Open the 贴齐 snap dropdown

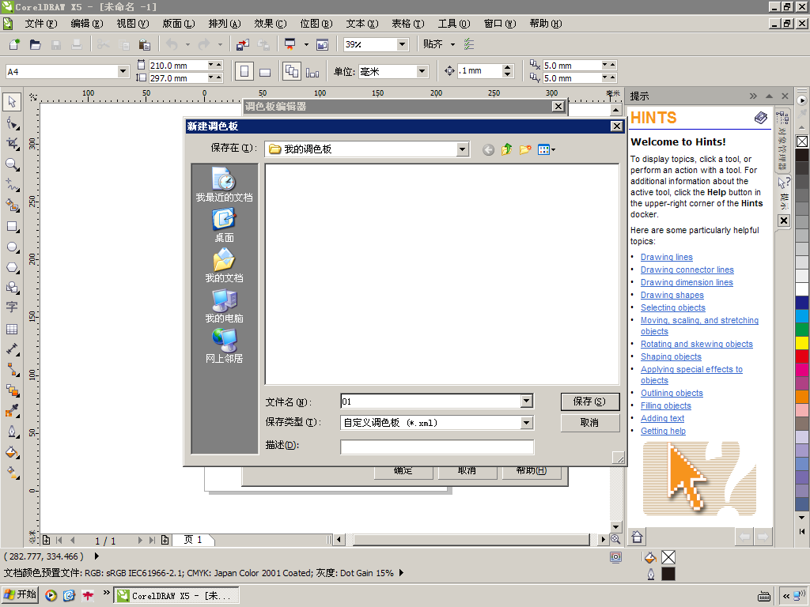452,44
